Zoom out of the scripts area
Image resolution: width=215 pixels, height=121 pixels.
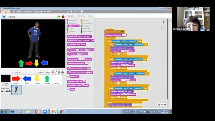tap(159, 105)
